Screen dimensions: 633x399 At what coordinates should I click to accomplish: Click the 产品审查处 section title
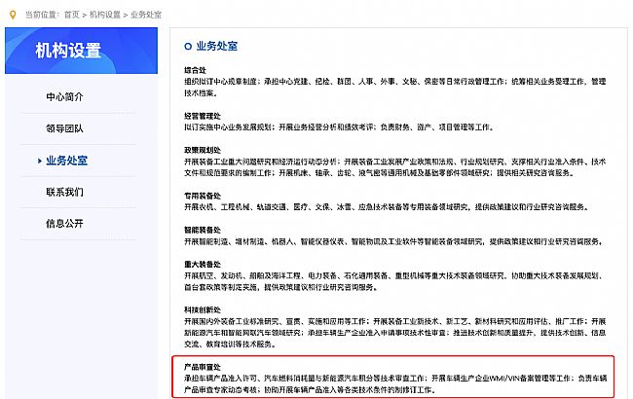click(203, 367)
